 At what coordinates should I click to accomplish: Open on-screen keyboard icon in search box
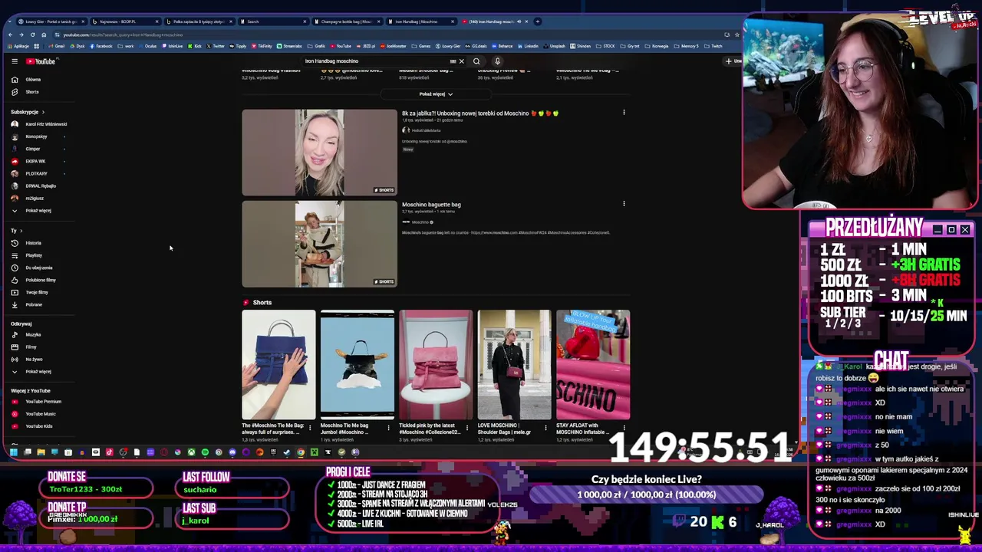(x=453, y=61)
